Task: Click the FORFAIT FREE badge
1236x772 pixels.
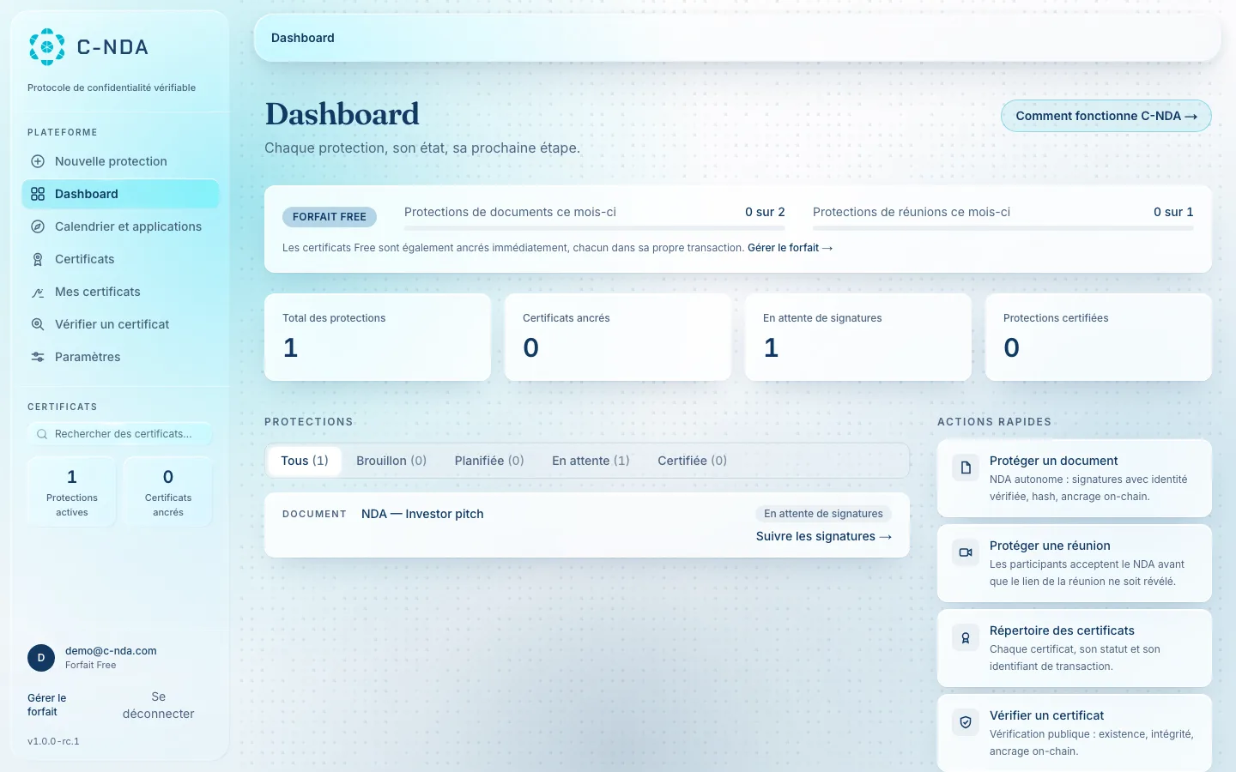Action: point(330,217)
